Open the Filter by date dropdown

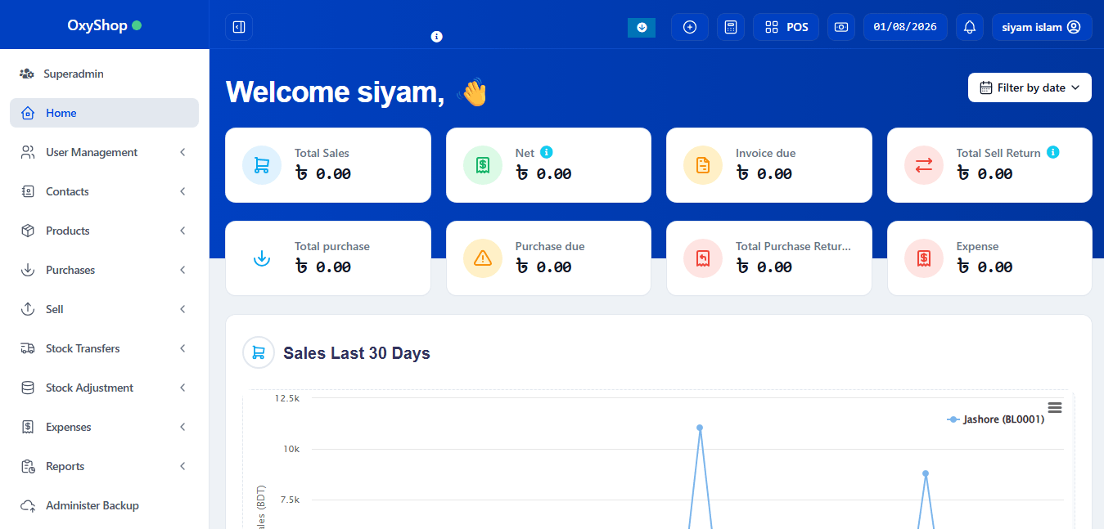pos(1030,87)
